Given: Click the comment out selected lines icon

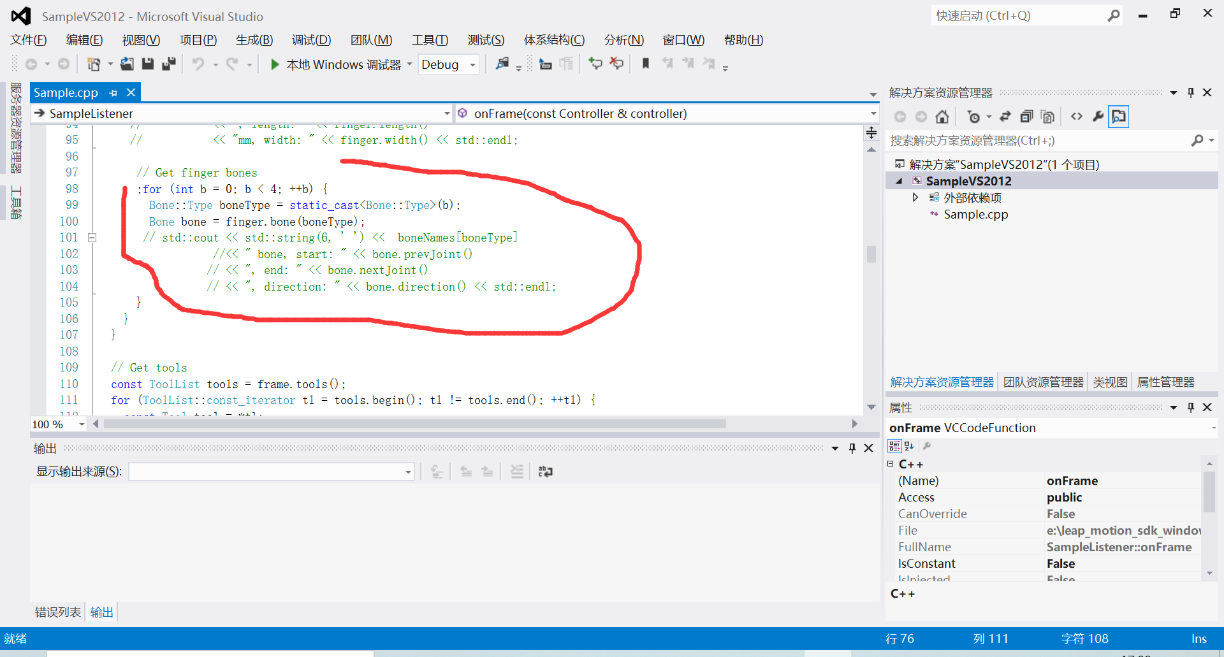Looking at the screenshot, I should click(595, 64).
